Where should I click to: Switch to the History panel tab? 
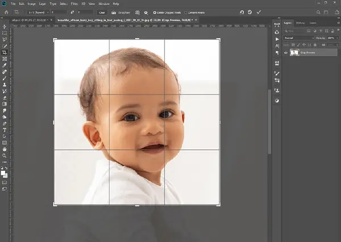tap(300, 23)
